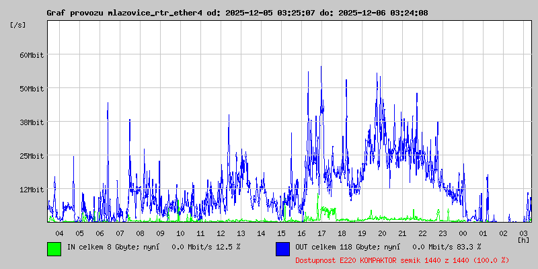Click hour label '23' on the time axis
The width and height of the screenshot is (538, 269).
click(443, 233)
